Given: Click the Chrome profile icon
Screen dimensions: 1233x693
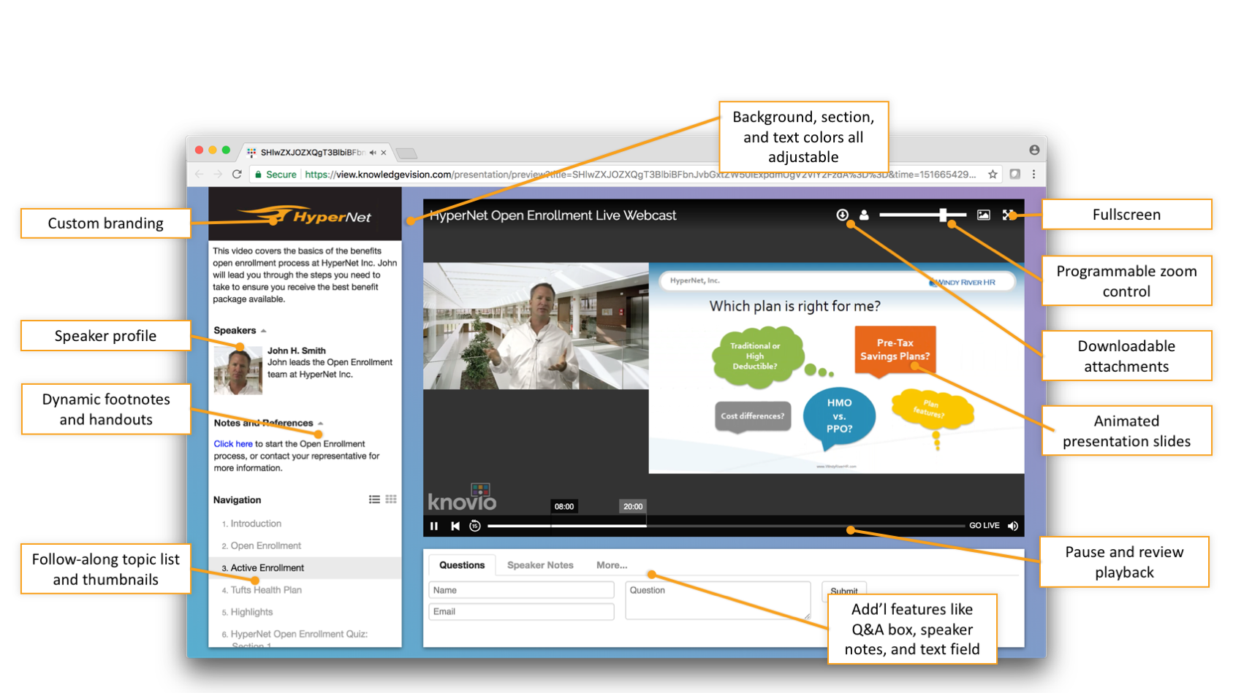Looking at the screenshot, I should tap(1034, 150).
